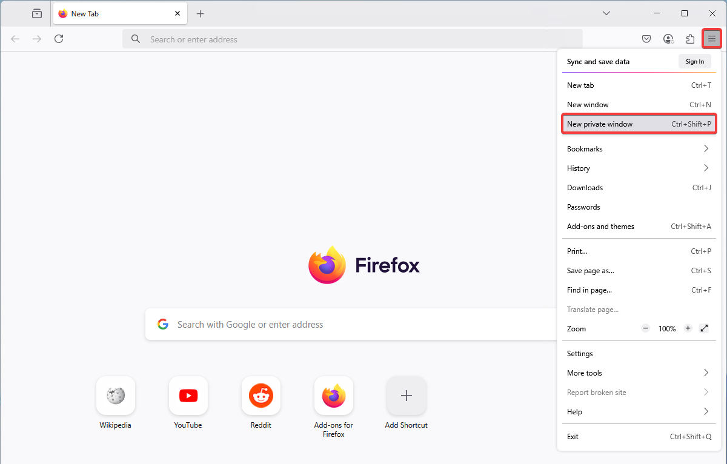Open the Extensions puzzle icon
The image size is (727, 464).
pos(690,39)
